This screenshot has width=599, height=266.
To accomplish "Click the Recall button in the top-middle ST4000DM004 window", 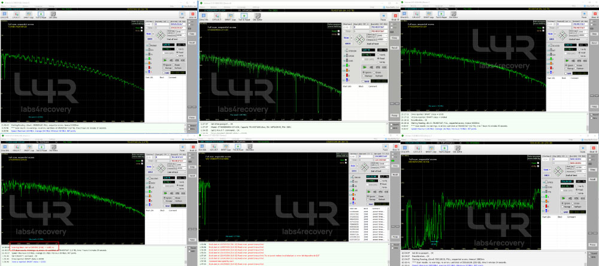I will tap(395, 48).
